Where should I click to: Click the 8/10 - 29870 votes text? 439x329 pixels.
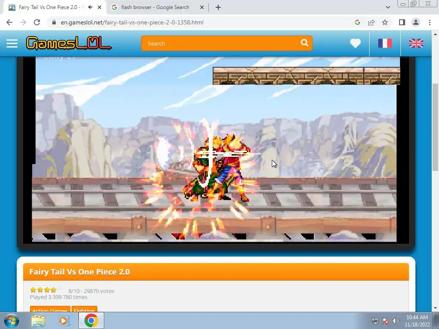91,291
